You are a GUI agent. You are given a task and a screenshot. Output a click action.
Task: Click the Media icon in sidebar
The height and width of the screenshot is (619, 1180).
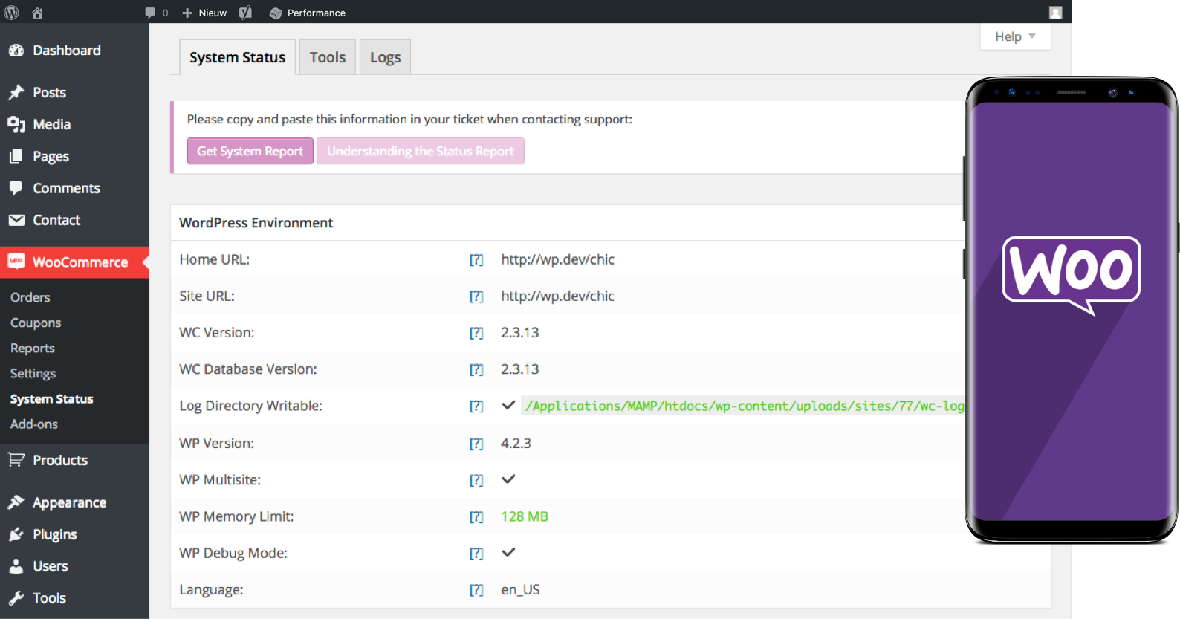tap(16, 124)
